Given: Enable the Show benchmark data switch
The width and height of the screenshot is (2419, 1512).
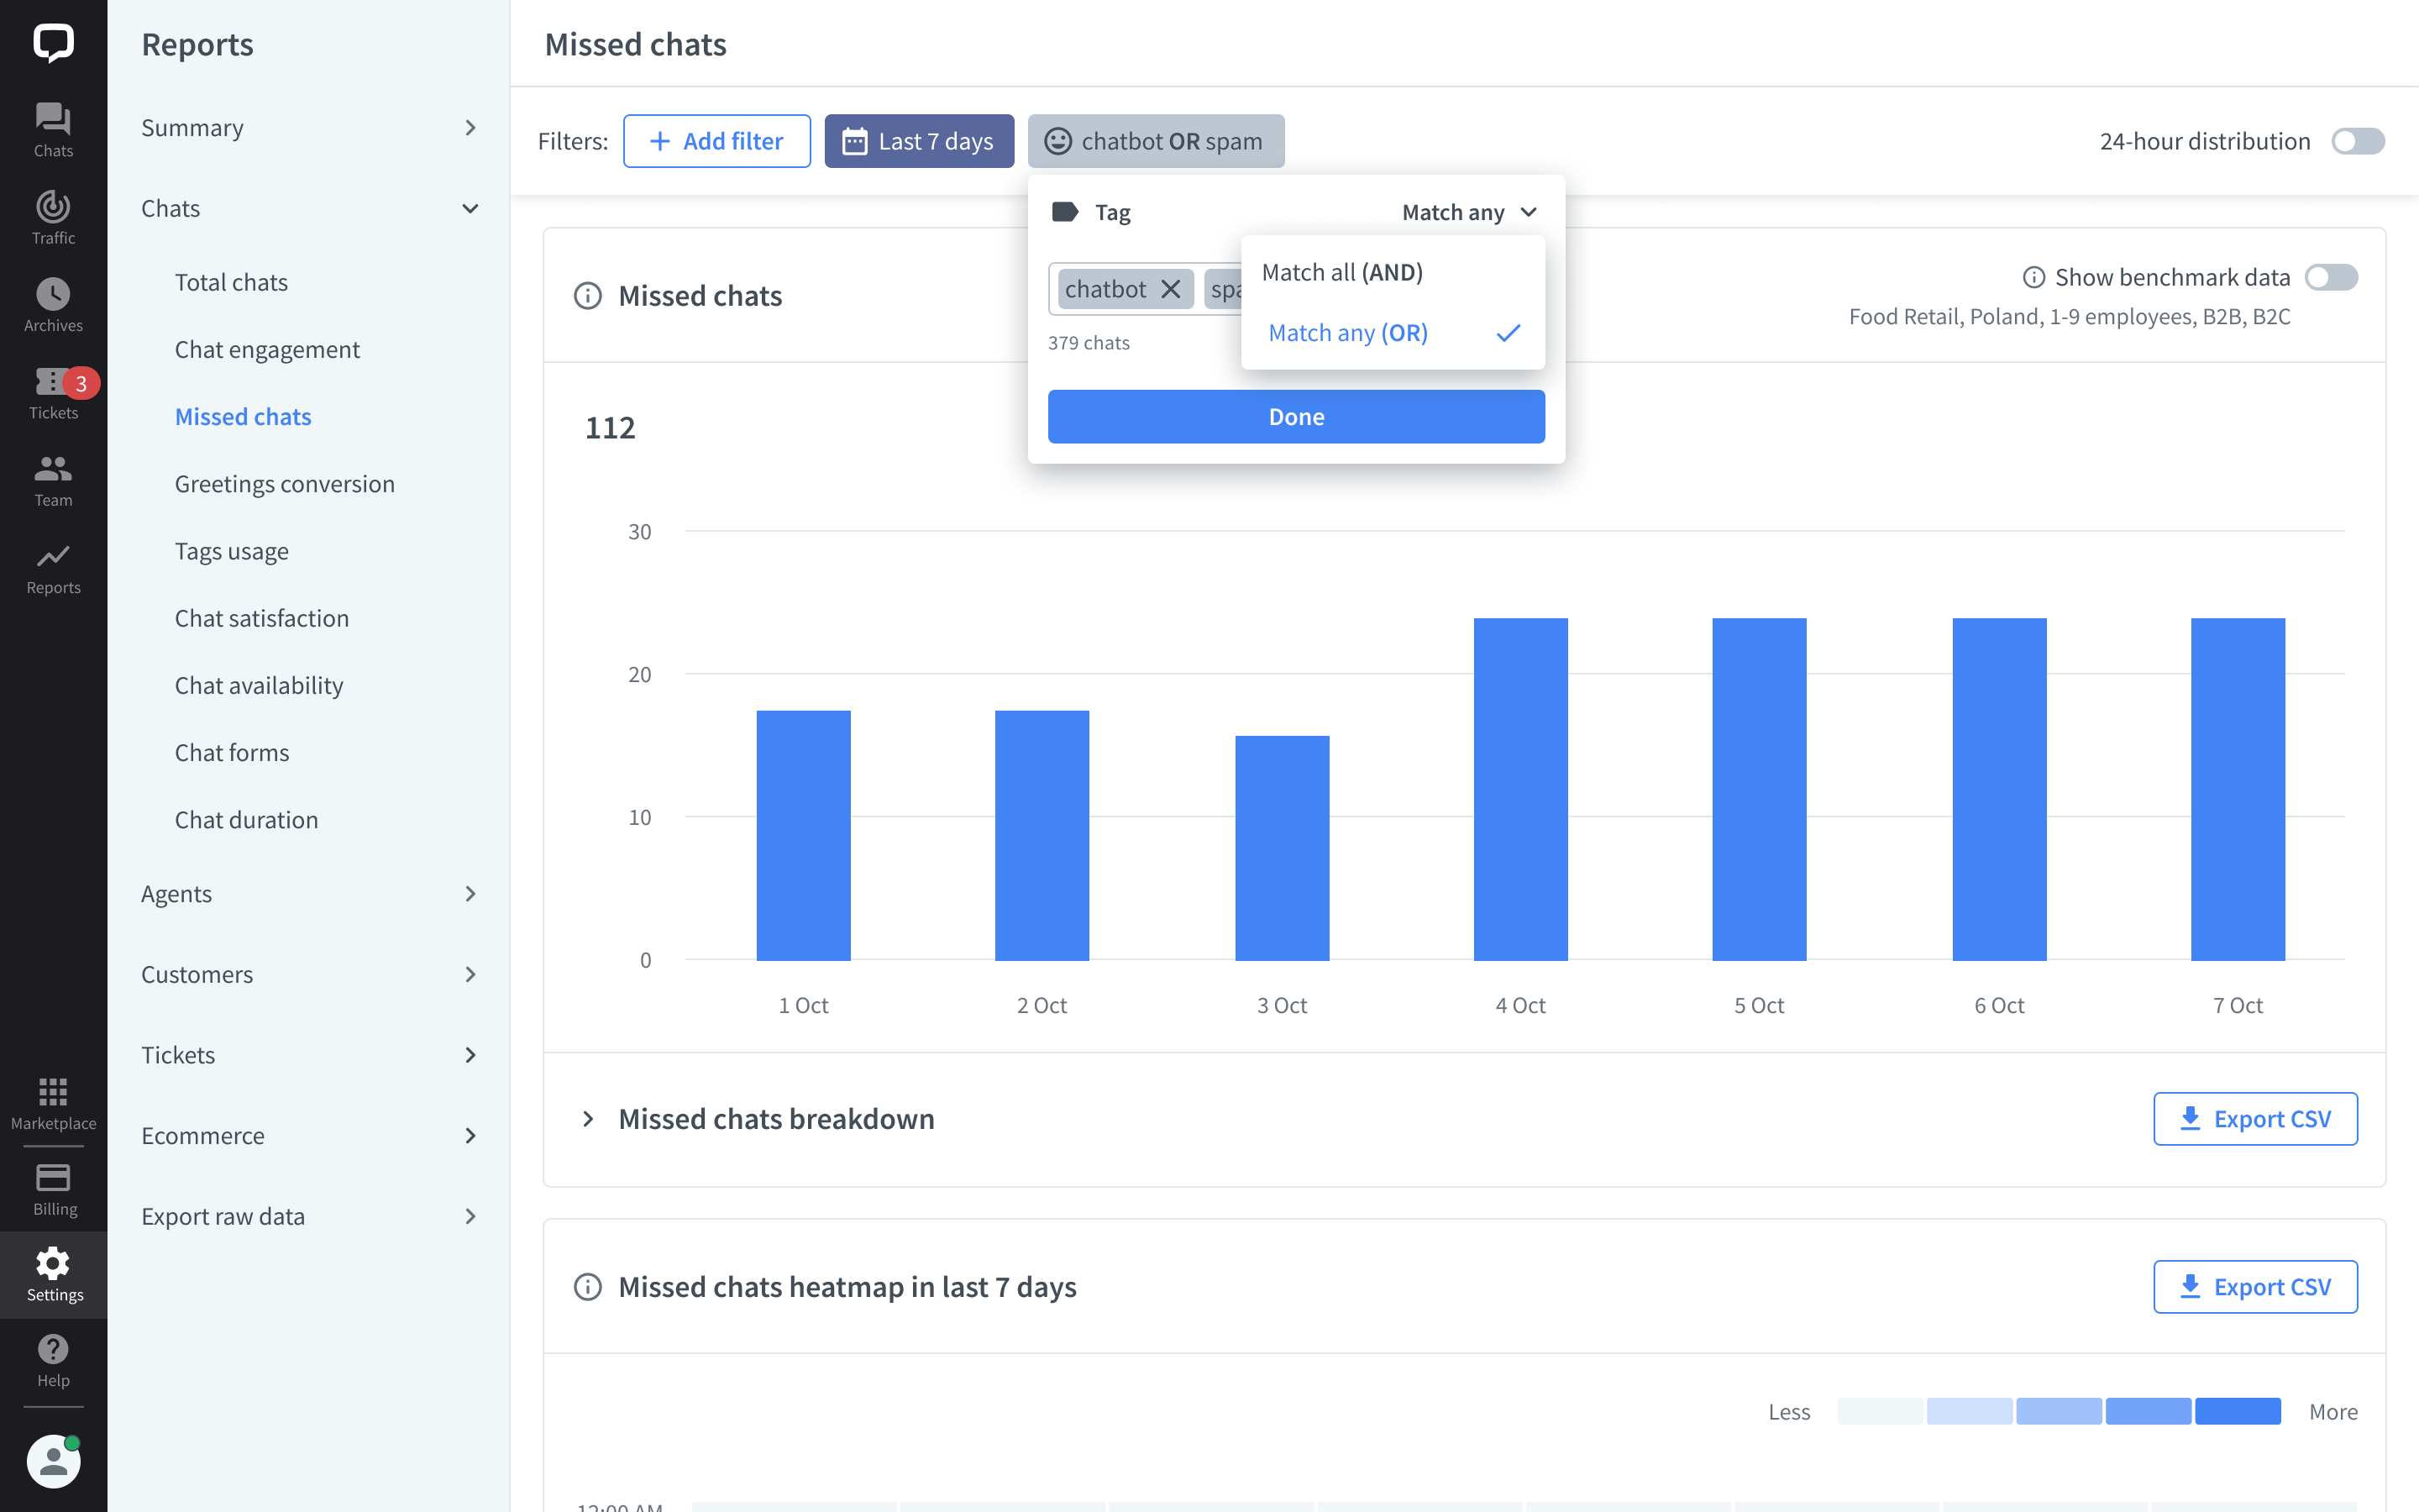Looking at the screenshot, I should [x=2330, y=277].
